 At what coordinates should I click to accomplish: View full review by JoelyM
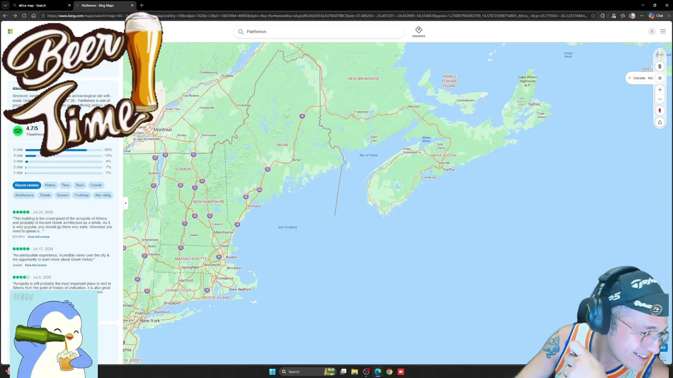pos(36,265)
